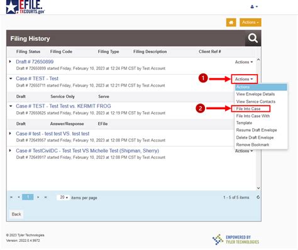Screen dimensions: 298x250
Task: Choose File Into Case With Template
Action: [253, 119]
